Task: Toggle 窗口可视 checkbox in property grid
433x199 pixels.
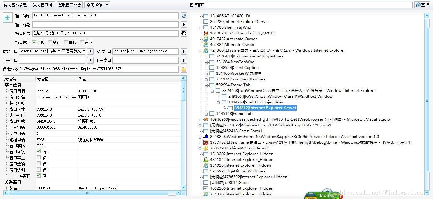Action: pyautogui.click(x=38, y=152)
